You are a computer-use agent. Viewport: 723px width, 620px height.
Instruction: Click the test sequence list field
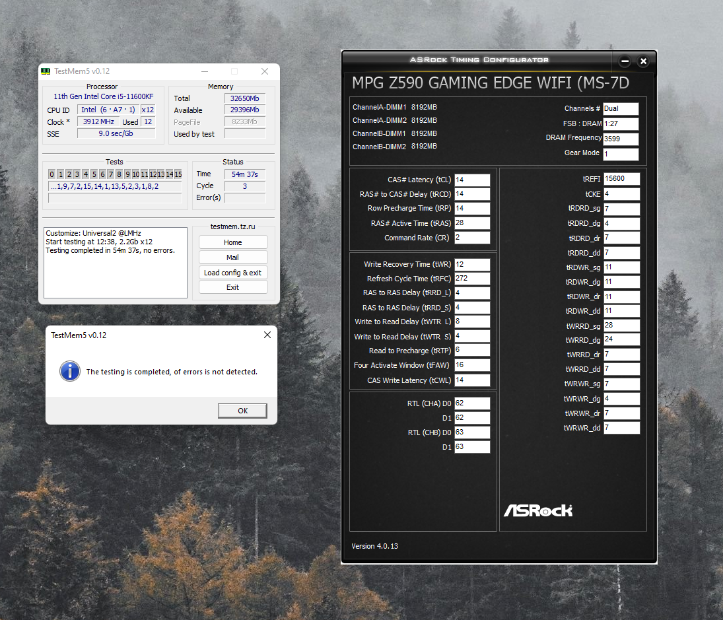(x=115, y=187)
